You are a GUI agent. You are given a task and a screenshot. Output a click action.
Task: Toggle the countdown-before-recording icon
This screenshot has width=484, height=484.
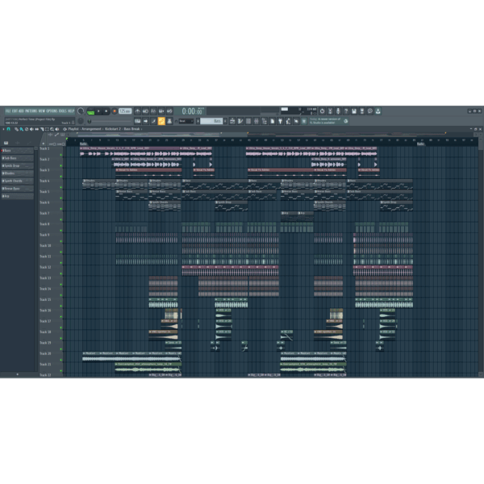153,111
